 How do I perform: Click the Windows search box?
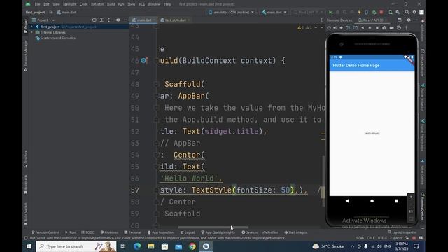(x=76, y=246)
